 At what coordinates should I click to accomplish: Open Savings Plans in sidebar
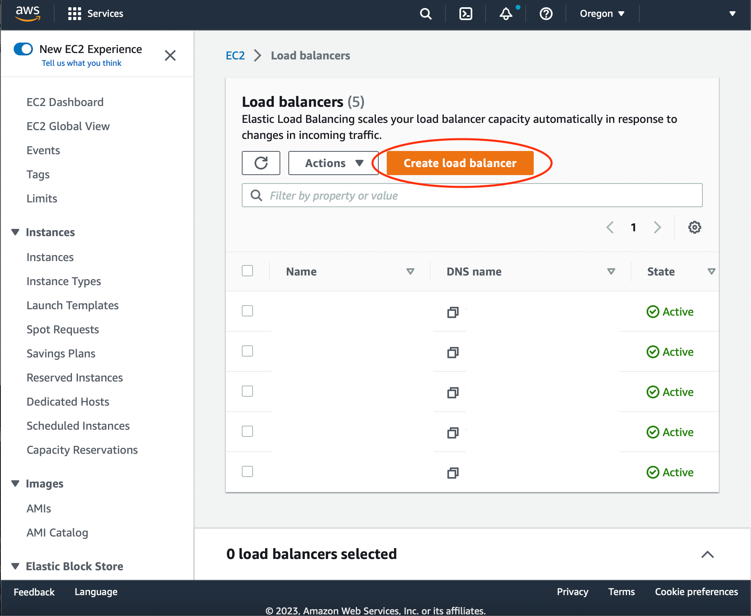(x=61, y=353)
